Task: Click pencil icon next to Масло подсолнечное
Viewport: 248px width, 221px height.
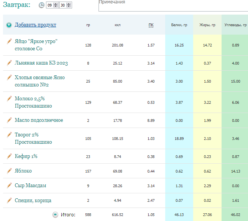Action: (9, 120)
